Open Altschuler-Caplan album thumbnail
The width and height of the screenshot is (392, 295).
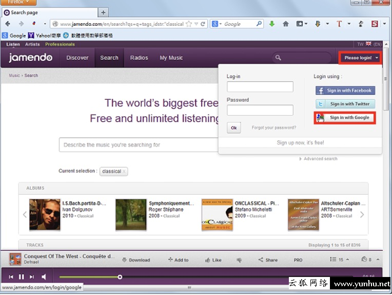point(304,215)
